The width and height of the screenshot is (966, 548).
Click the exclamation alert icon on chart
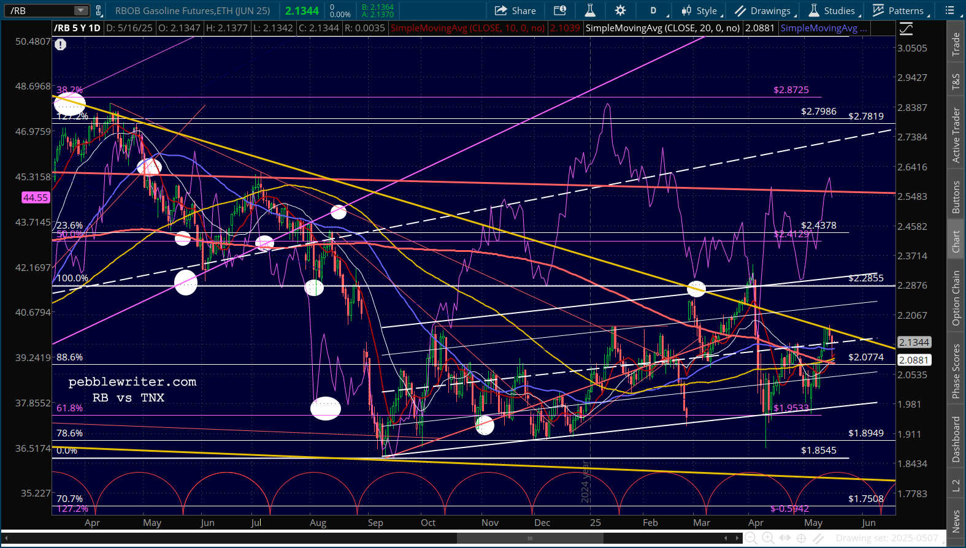(x=60, y=44)
